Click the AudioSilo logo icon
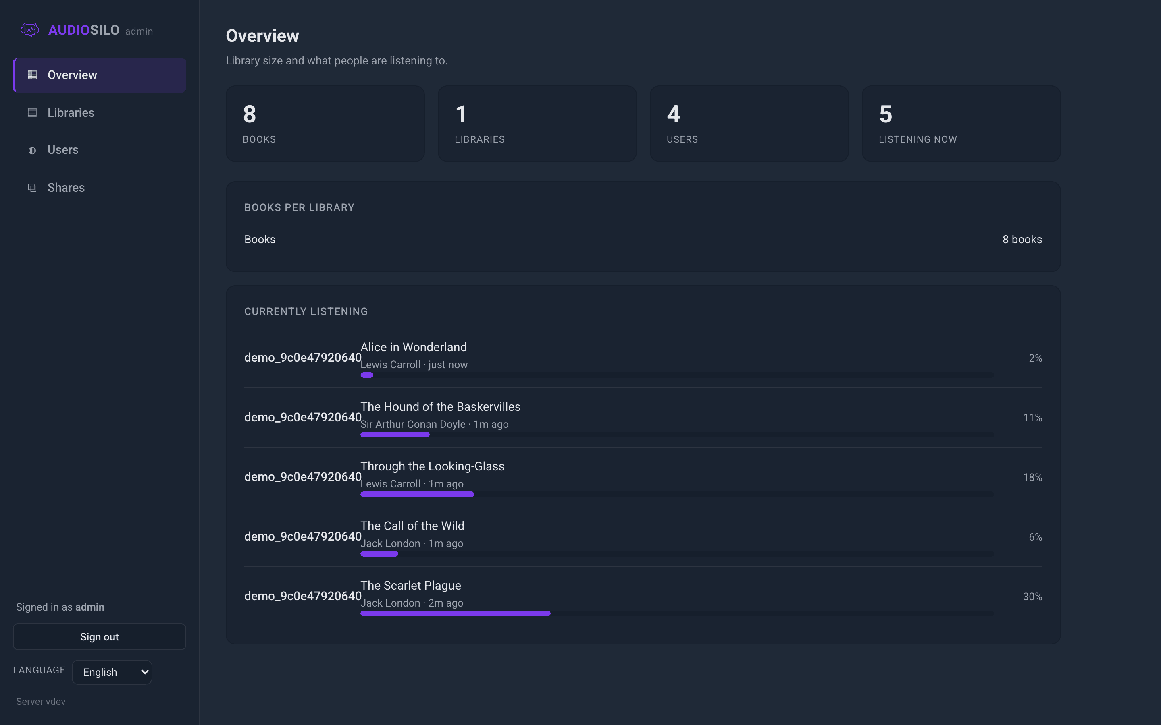Viewport: 1161px width, 725px height. tap(30, 30)
